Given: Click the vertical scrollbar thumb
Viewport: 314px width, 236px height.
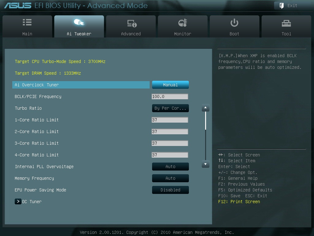Looking at the screenshot, I should [x=205, y=120].
